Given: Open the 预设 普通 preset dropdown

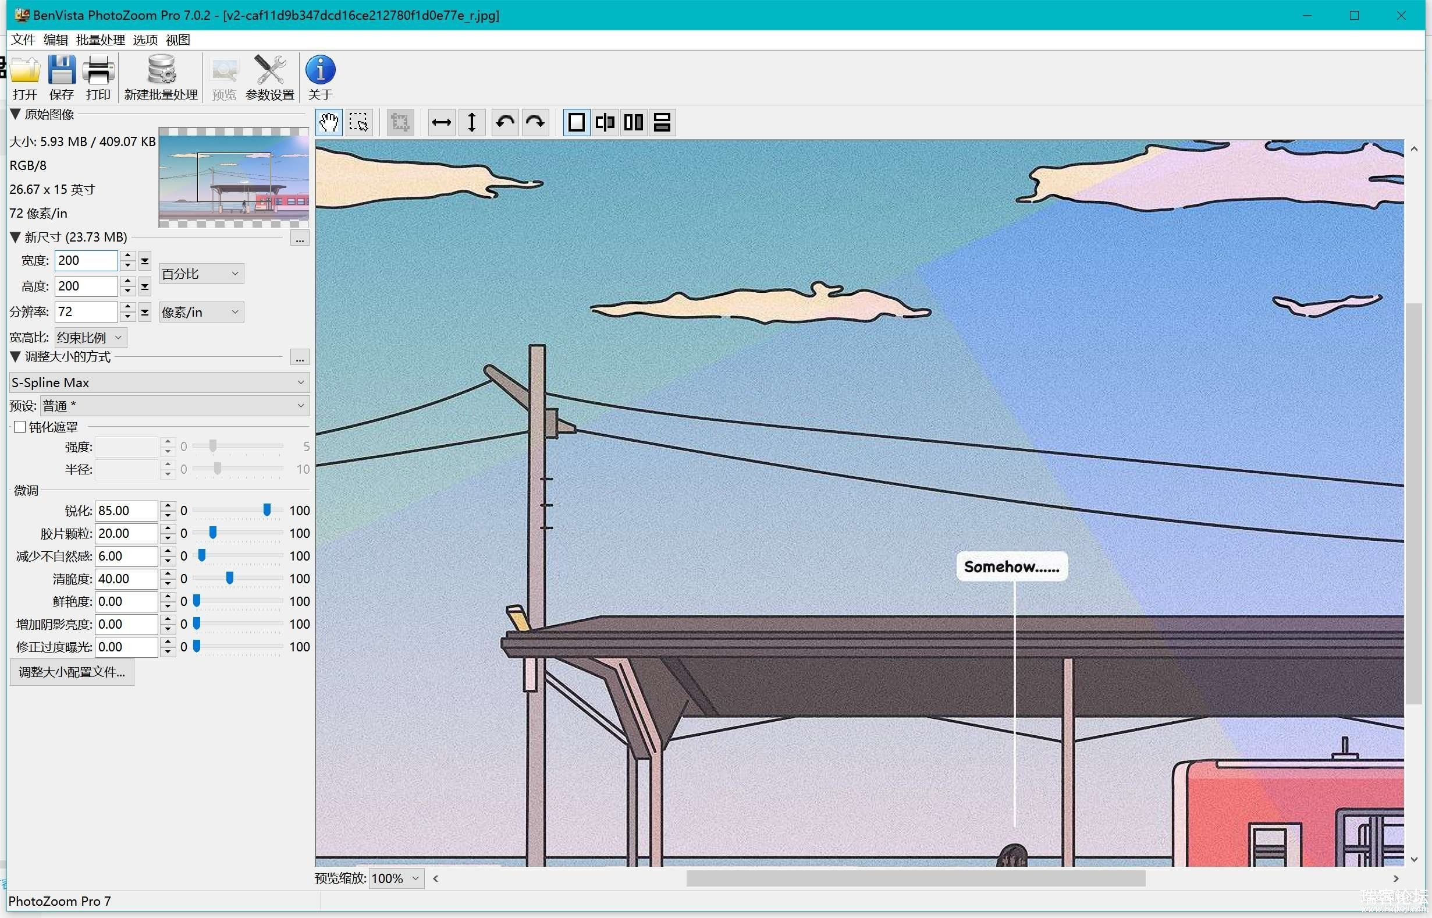Looking at the screenshot, I should point(175,406).
